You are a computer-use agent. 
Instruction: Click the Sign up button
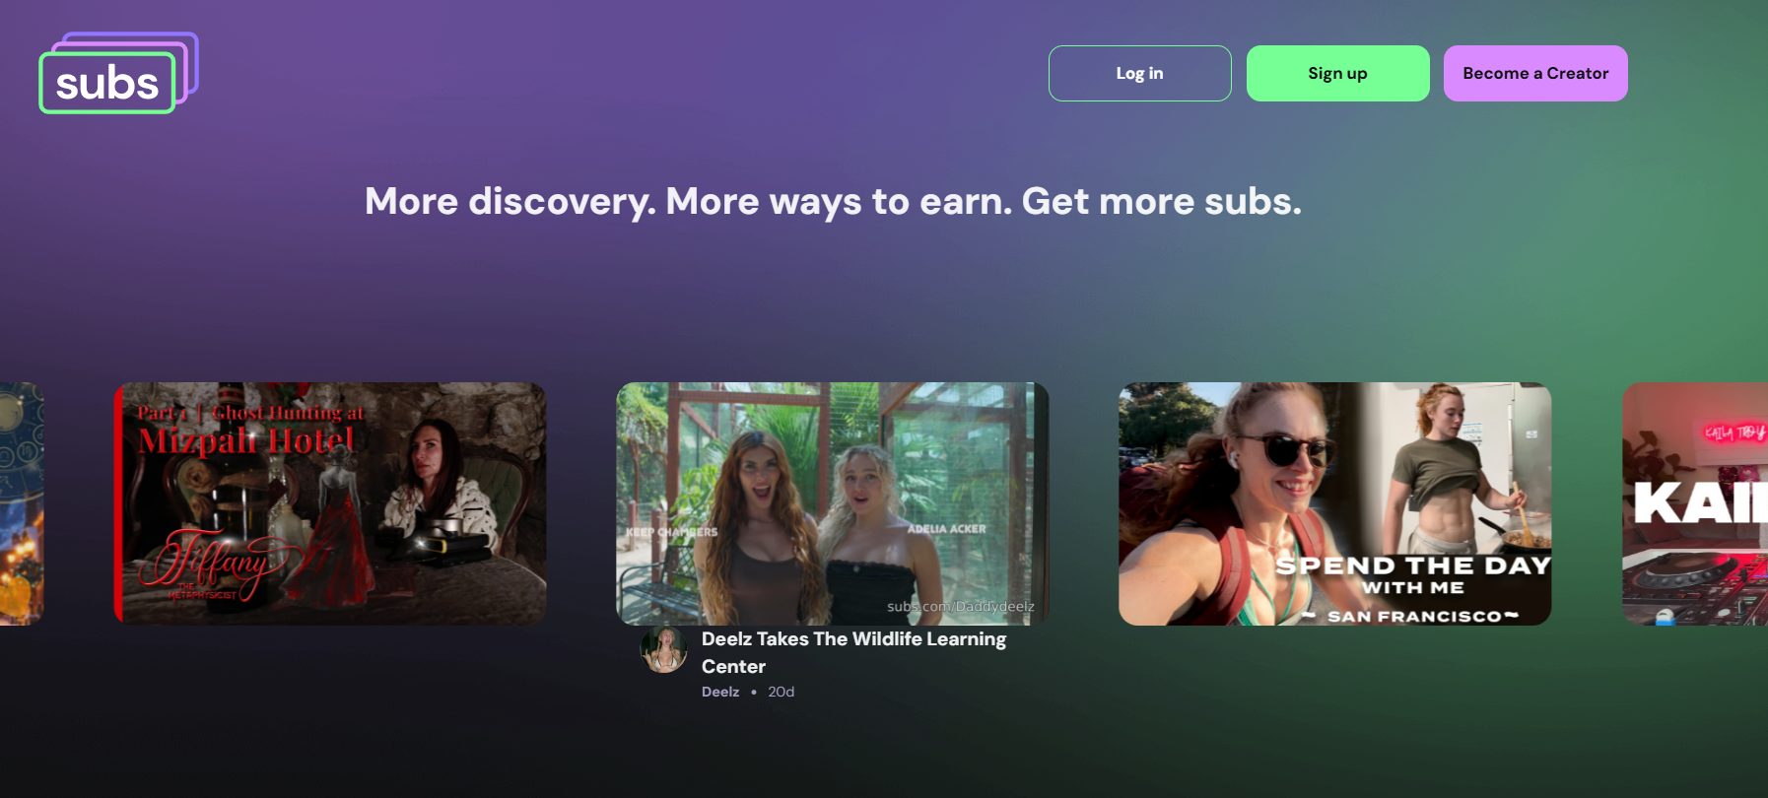pyautogui.click(x=1338, y=73)
